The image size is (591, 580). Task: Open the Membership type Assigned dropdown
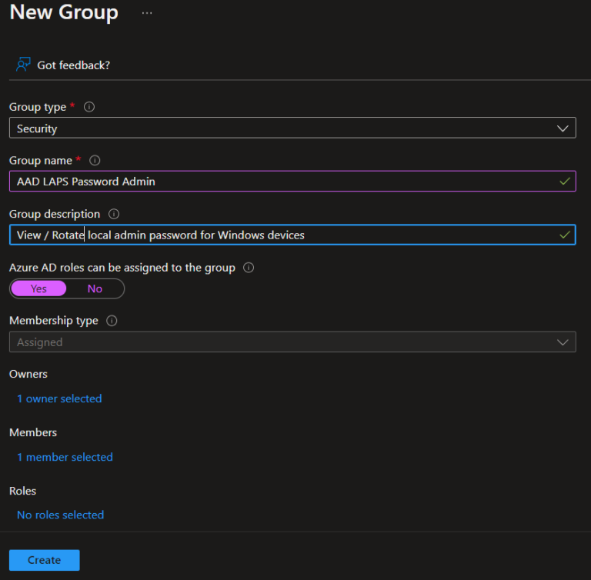click(292, 342)
